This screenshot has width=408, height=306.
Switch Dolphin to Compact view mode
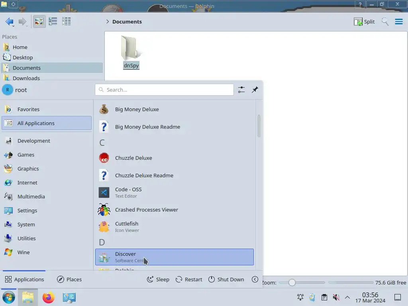[53, 22]
